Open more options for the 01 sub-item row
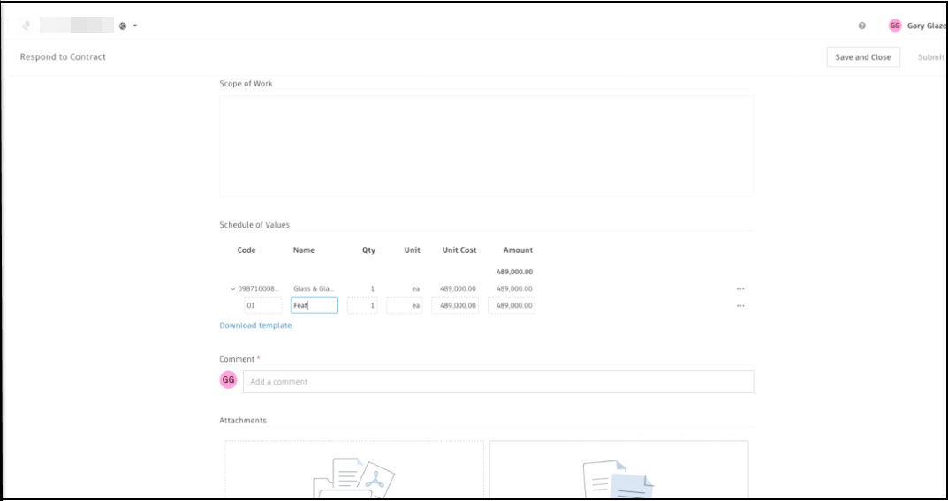 pos(740,306)
